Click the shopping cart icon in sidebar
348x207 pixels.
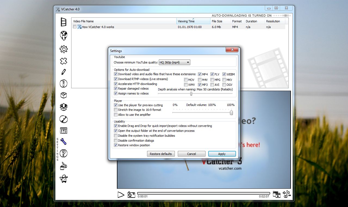coord(64,178)
